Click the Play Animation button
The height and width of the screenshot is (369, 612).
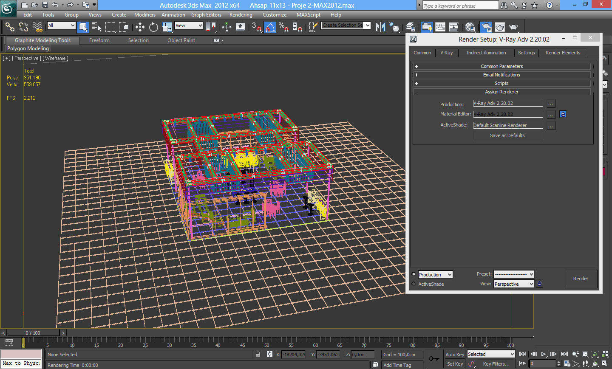point(544,354)
